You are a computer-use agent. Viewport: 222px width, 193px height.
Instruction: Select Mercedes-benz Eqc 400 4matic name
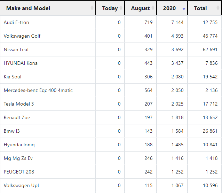pyautogui.click(x=38, y=91)
